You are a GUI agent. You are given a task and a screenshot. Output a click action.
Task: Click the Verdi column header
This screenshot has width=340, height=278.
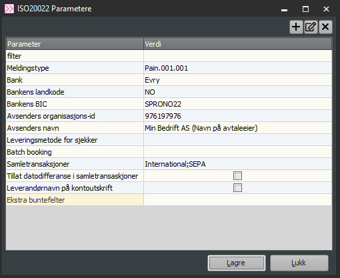(237, 44)
